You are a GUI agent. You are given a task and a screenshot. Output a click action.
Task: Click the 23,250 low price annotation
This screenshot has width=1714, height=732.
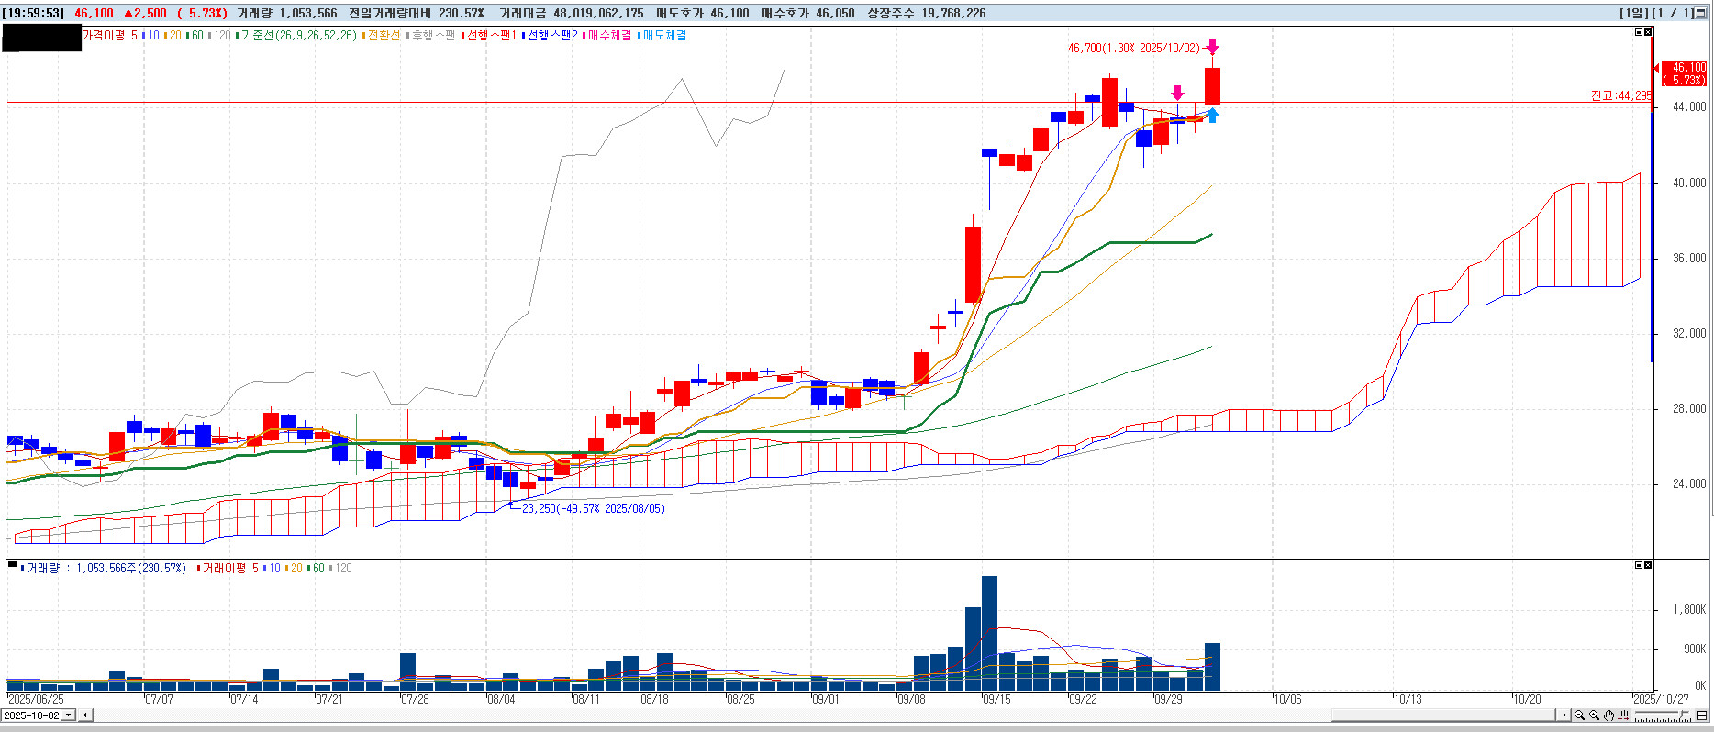click(594, 509)
